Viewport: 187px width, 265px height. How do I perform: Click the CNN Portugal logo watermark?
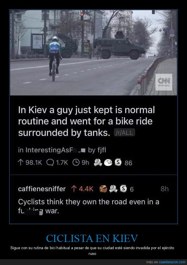164,82
